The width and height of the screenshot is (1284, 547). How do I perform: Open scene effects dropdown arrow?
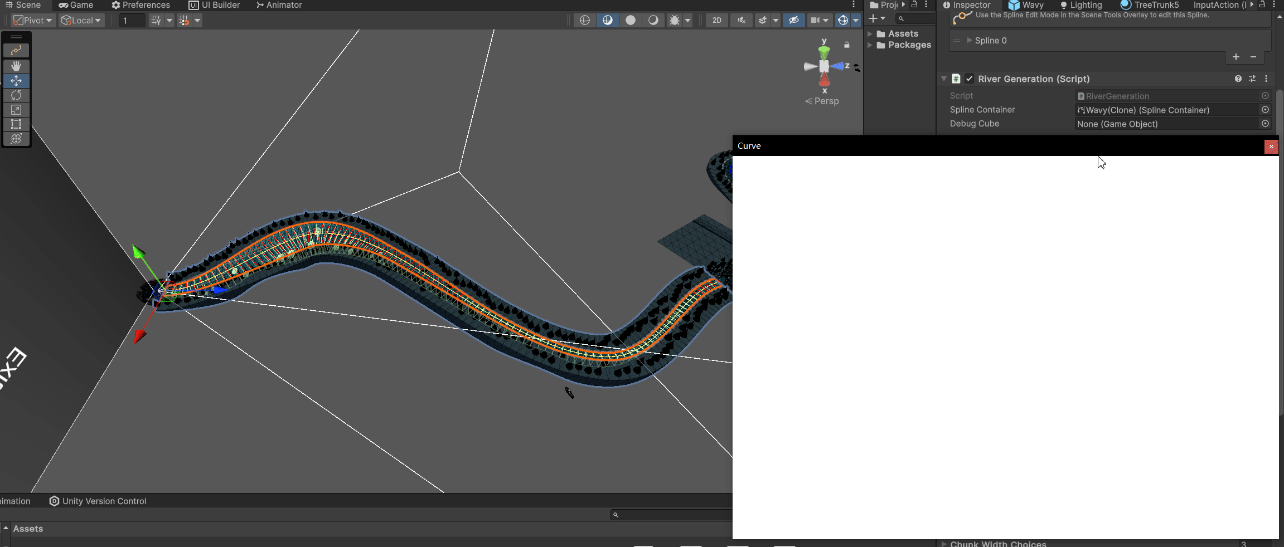tap(776, 20)
